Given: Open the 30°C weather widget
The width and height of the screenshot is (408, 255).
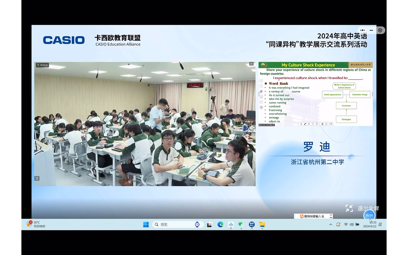Looking at the screenshot, I should [x=36, y=224].
